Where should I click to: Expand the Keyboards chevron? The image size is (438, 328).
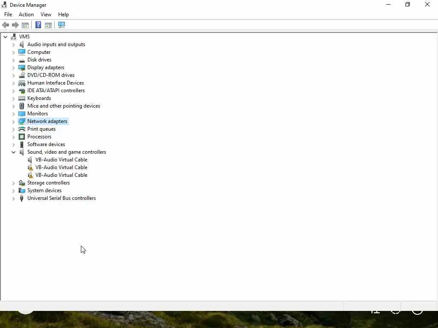point(13,99)
